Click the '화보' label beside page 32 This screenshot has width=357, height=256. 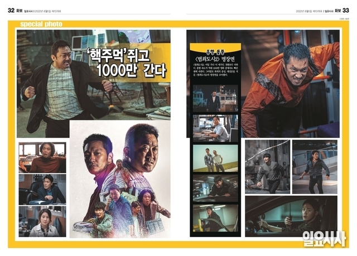coord(20,11)
